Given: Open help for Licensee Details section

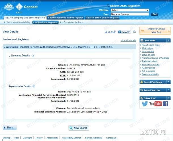Looking at the screenshot, I should (33, 56).
